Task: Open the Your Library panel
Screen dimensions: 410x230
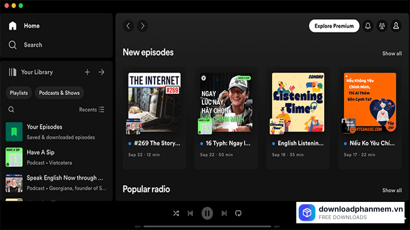Action: (37, 72)
